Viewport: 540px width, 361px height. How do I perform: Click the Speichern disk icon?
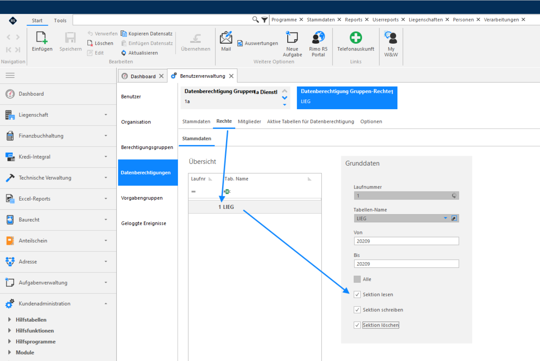[70, 38]
